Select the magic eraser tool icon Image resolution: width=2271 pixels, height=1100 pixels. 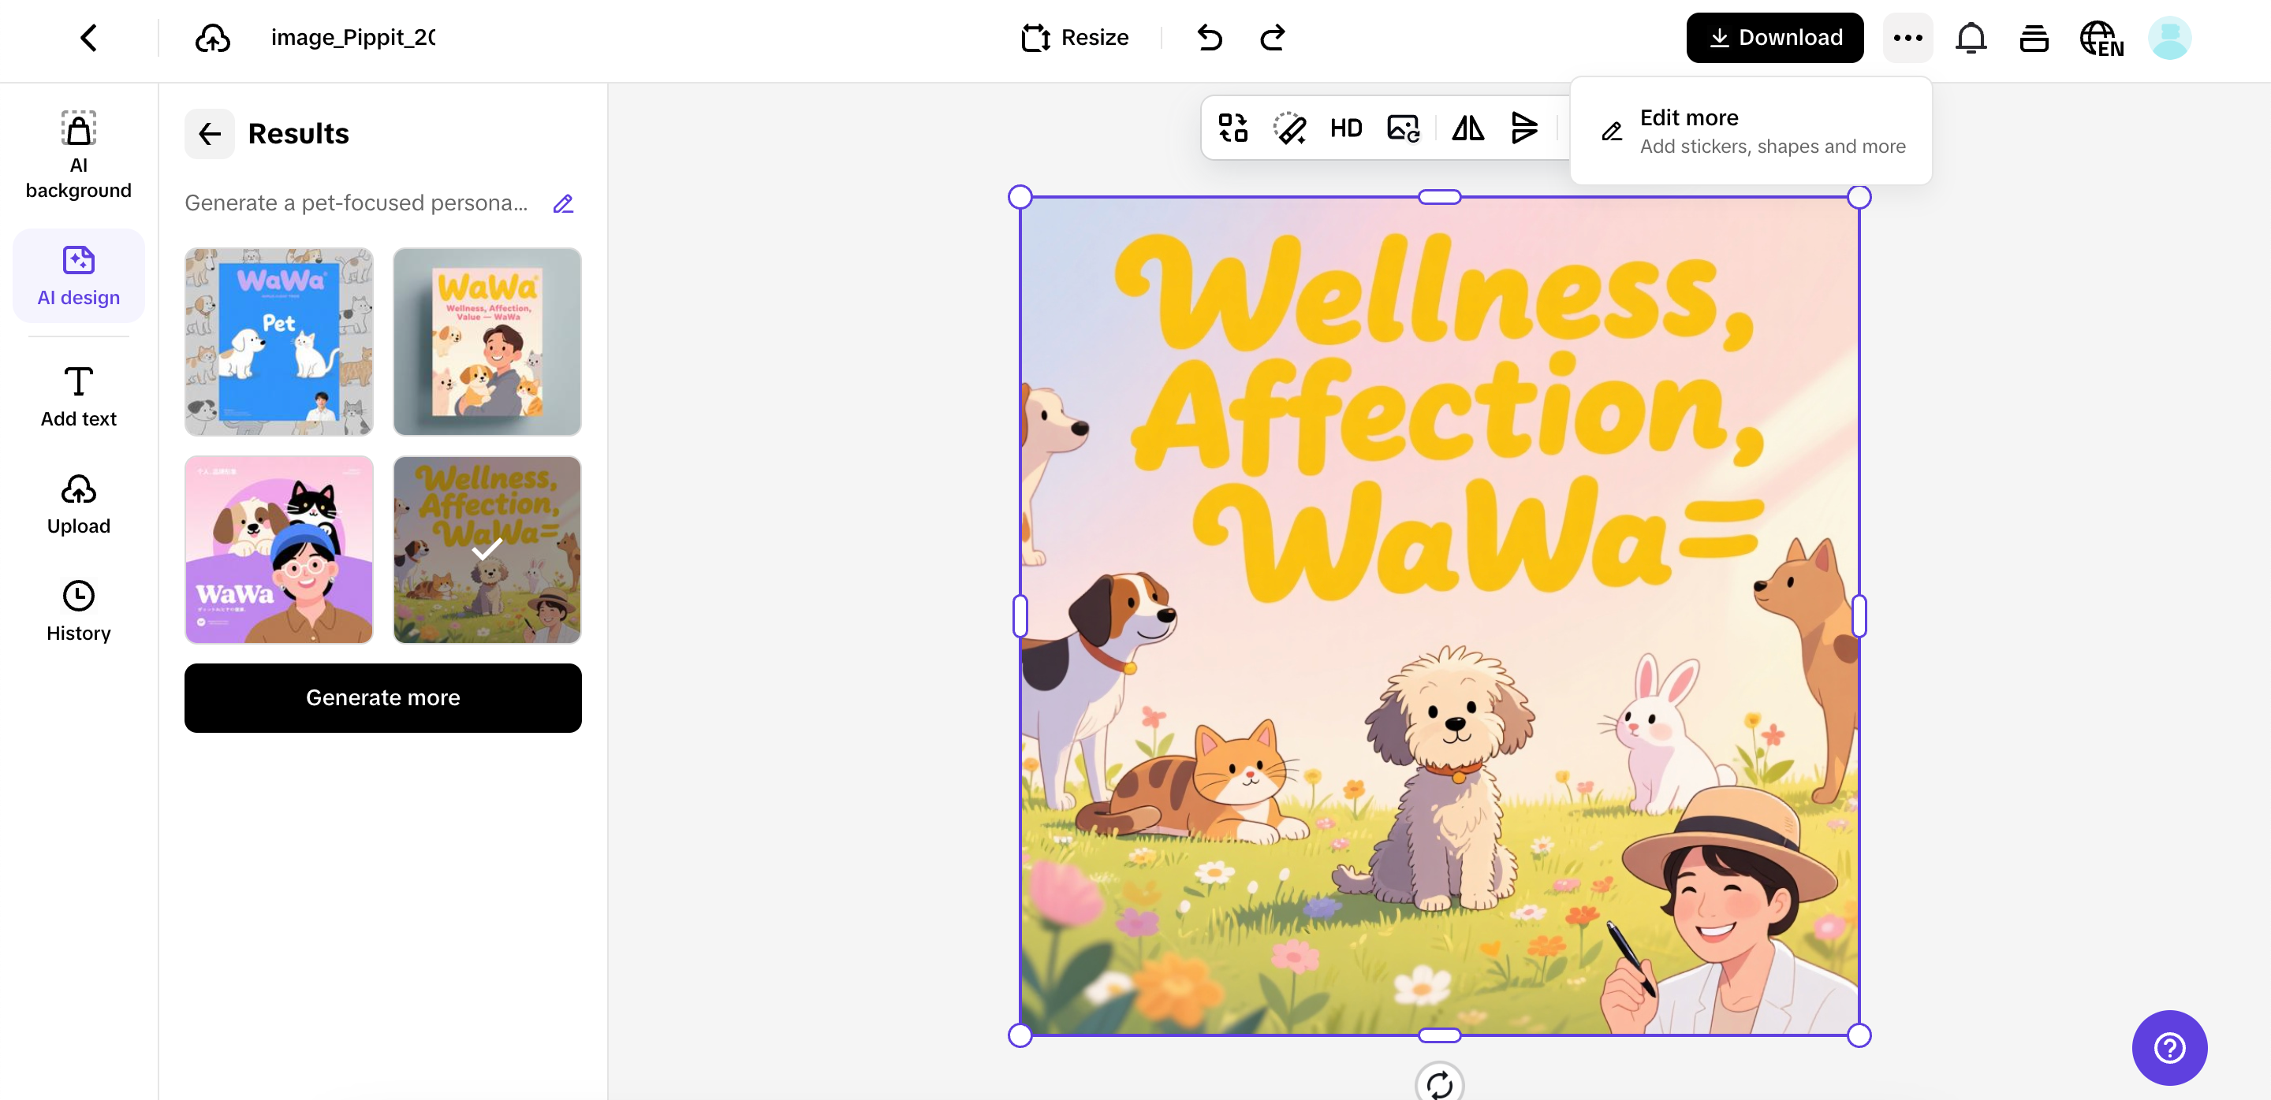(1289, 128)
